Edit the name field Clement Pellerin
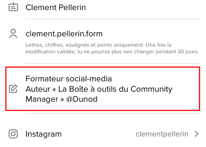206x147 pixels. (56, 7)
